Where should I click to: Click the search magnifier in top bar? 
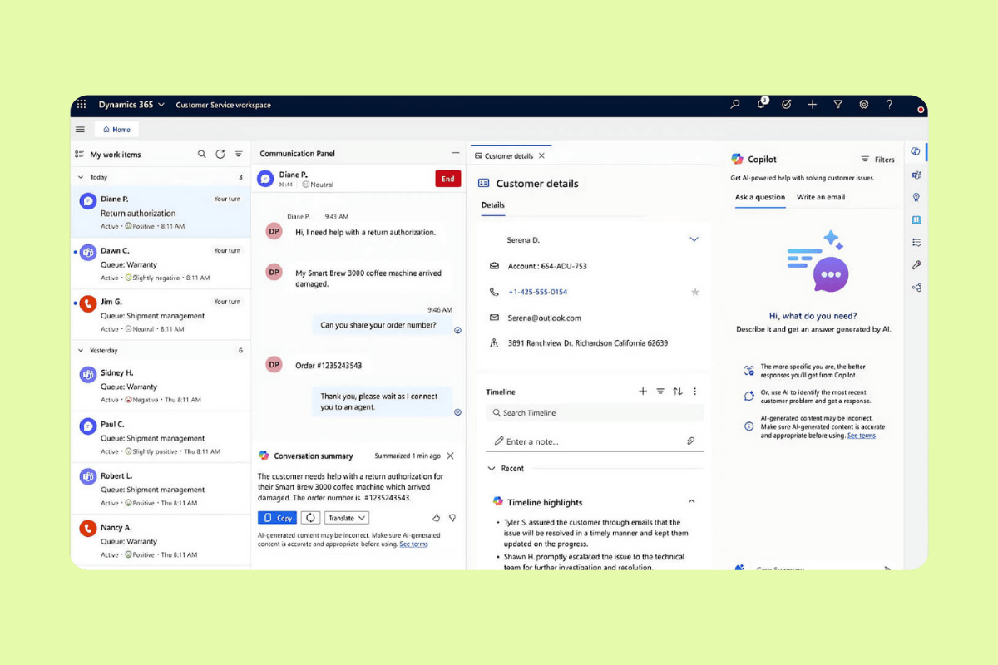pos(735,105)
